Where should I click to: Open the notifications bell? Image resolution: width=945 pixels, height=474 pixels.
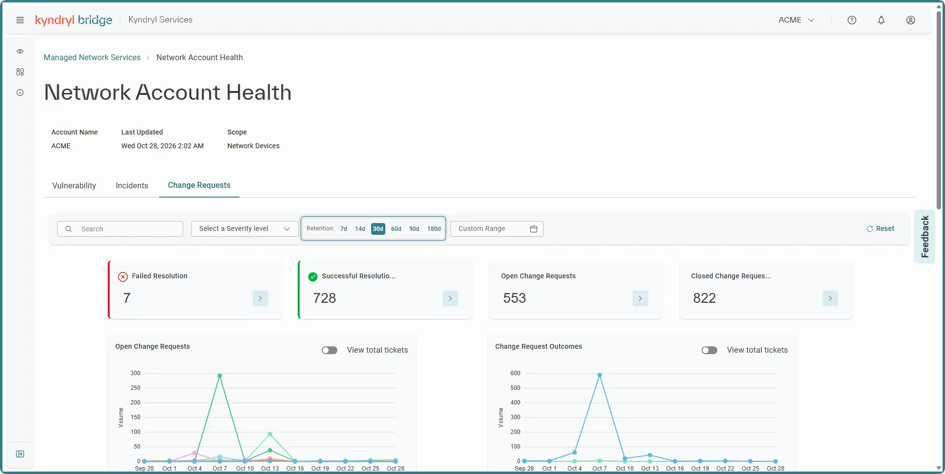coord(881,20)
